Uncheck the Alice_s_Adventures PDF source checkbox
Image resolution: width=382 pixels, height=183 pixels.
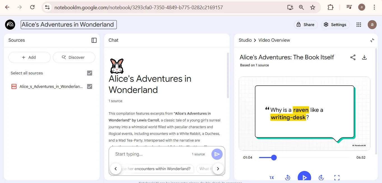(x=90, y=86)
